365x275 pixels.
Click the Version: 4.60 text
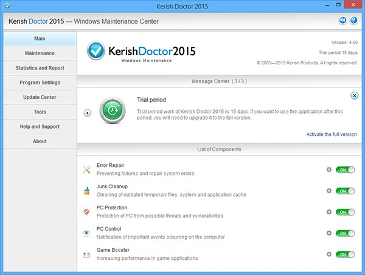pos(344,42)
